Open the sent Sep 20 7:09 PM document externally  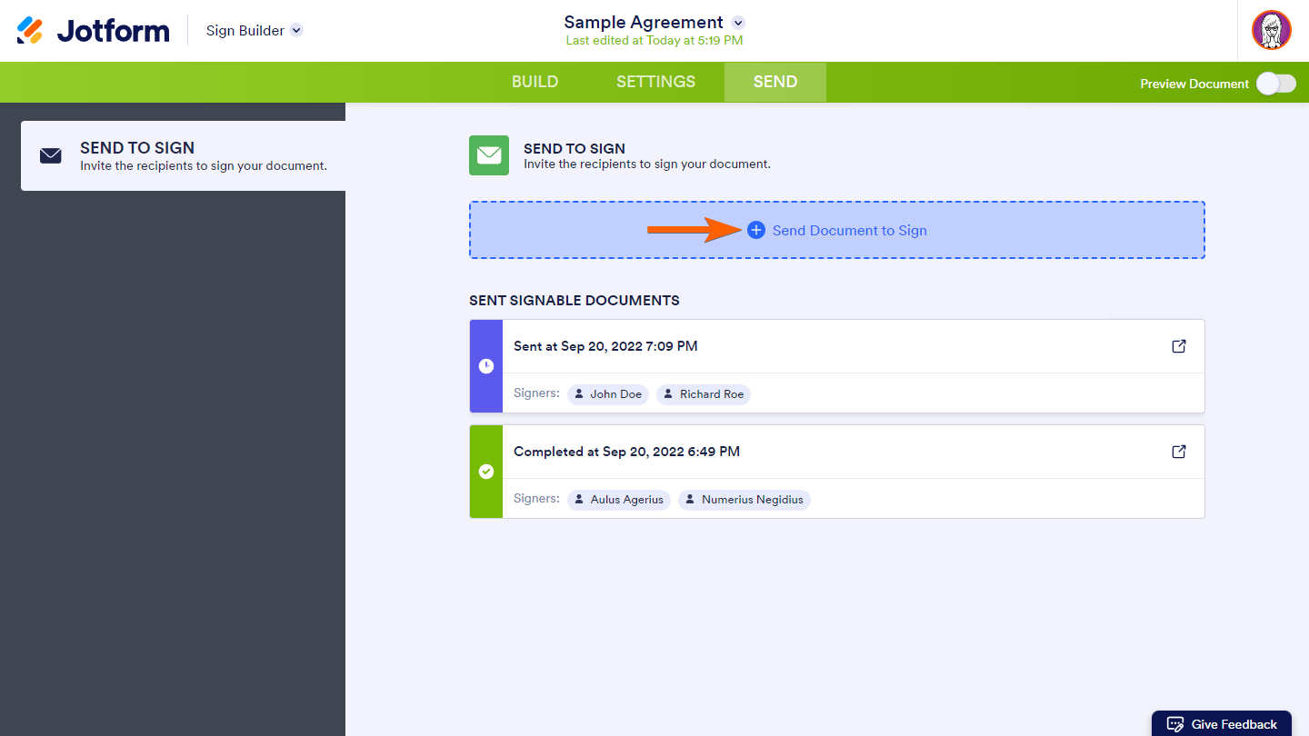pyautogui.click(x=1179, y=346)
